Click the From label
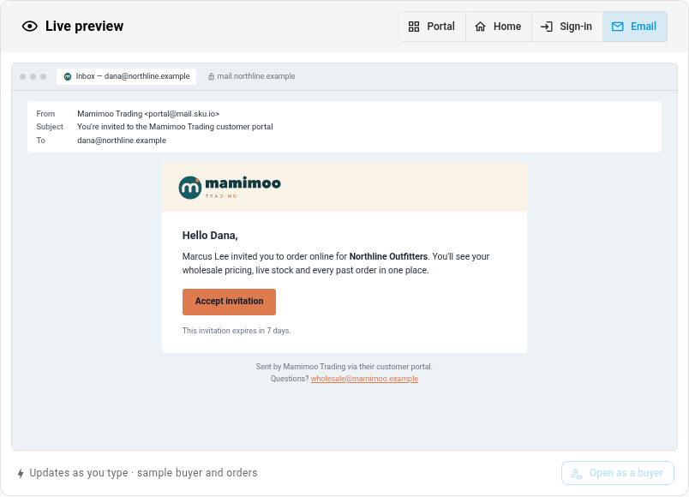689x497 pixels. click(45, 114)
